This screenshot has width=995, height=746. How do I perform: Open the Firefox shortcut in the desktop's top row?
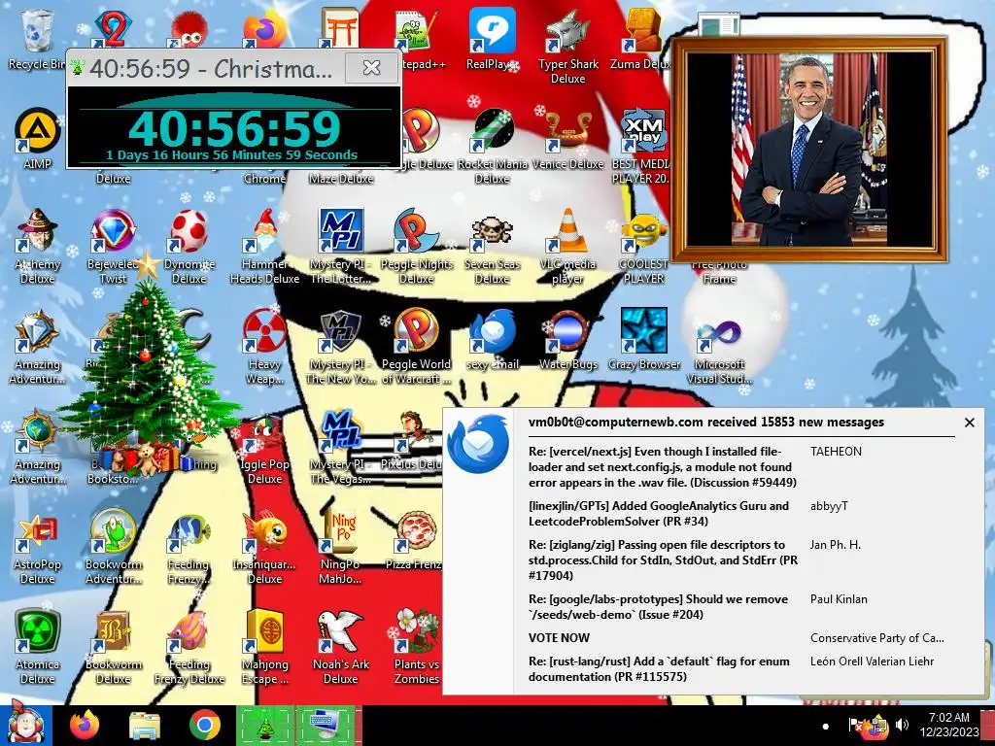(264, 28)
